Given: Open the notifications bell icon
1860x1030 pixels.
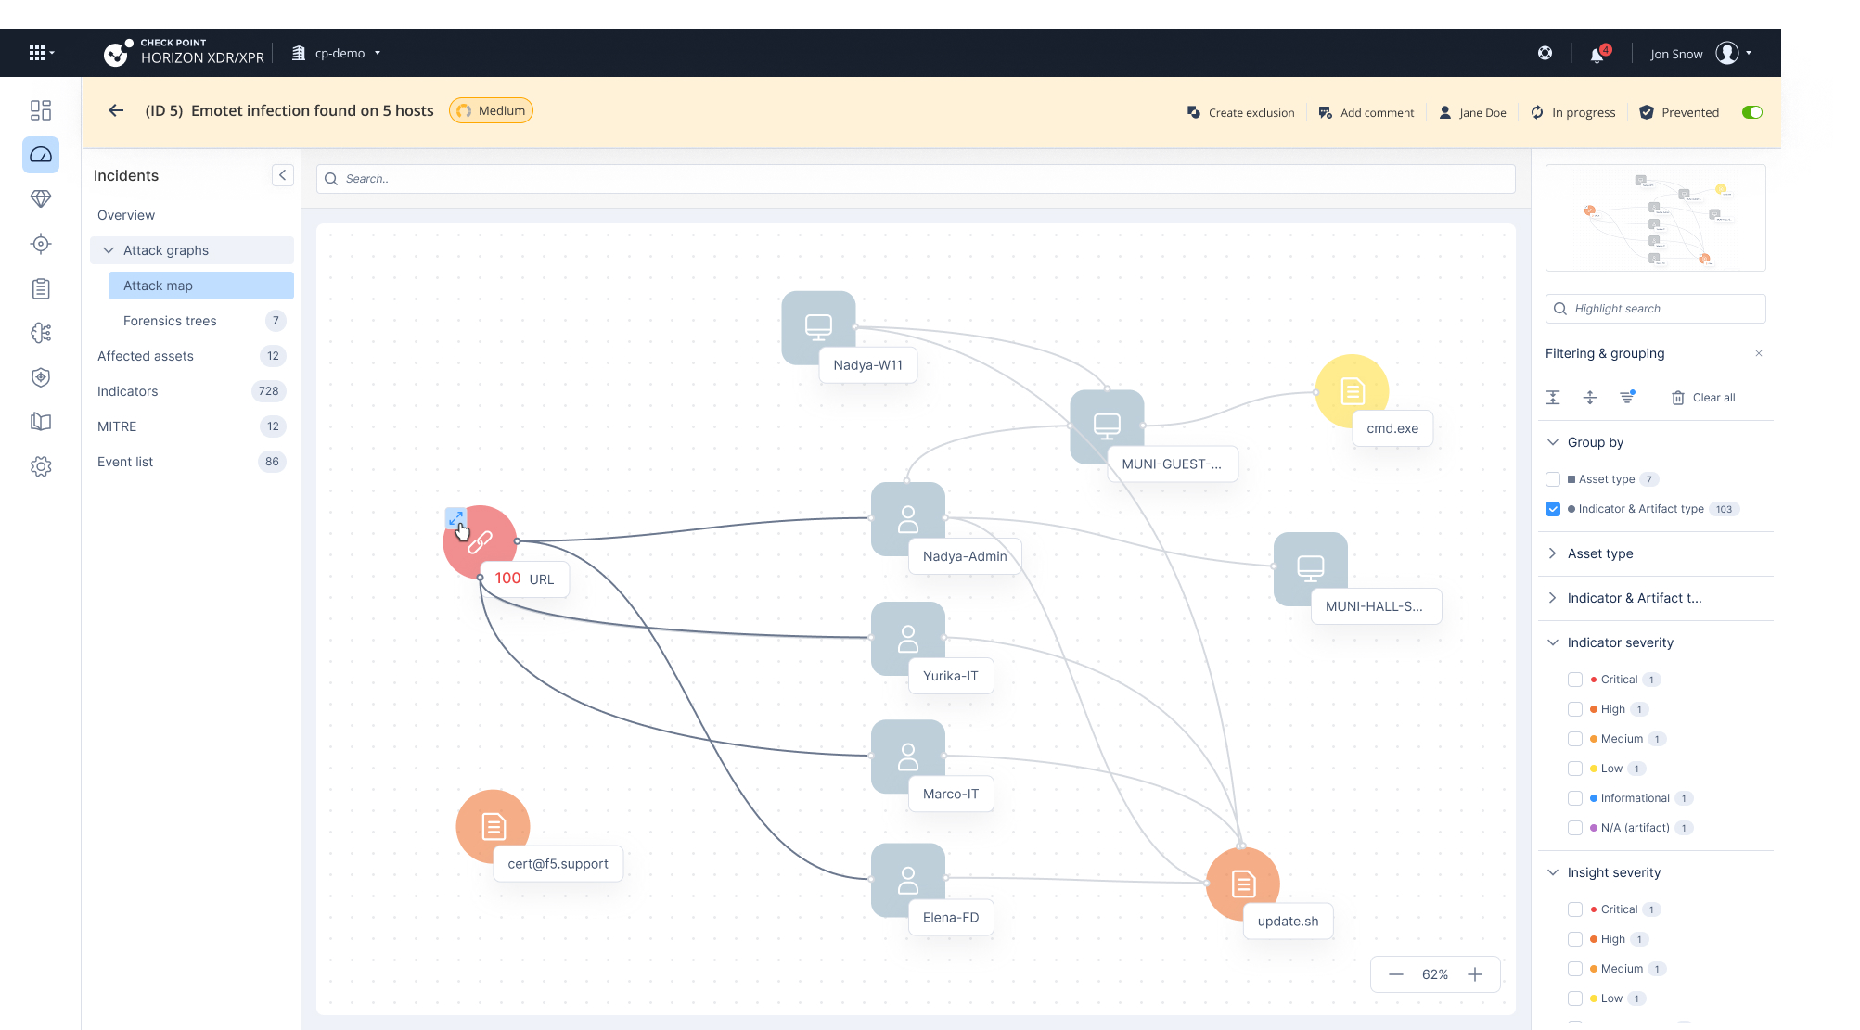Looking at the screenshot, I should (x=1597, y=55).
